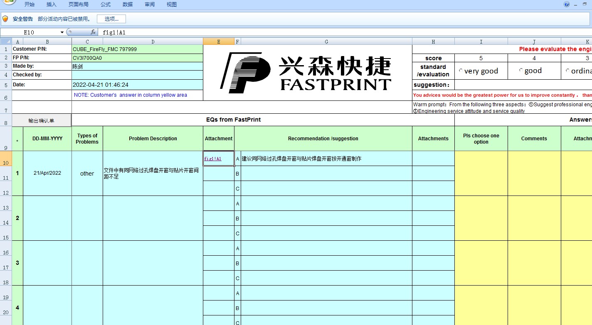Select the 'ordinary' radio option
The width and height of the screenshot is (592, 325).
click(x=567, y=71)
